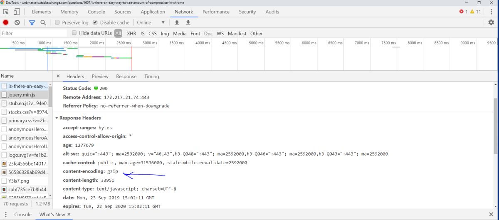Show the Preview tab of the request
Viewport: 499px width, 220px height.
click(100, 76)
